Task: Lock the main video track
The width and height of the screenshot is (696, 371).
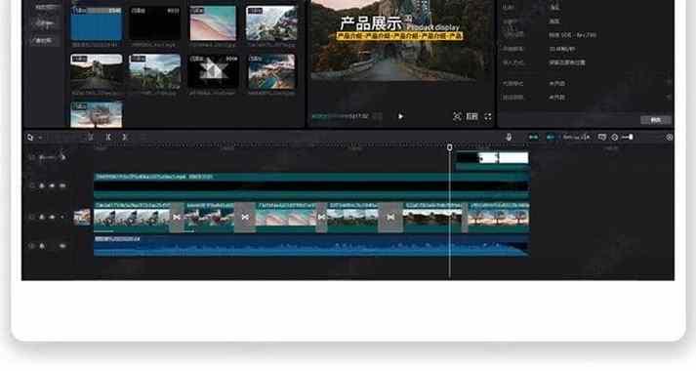Action: [42, 217]
